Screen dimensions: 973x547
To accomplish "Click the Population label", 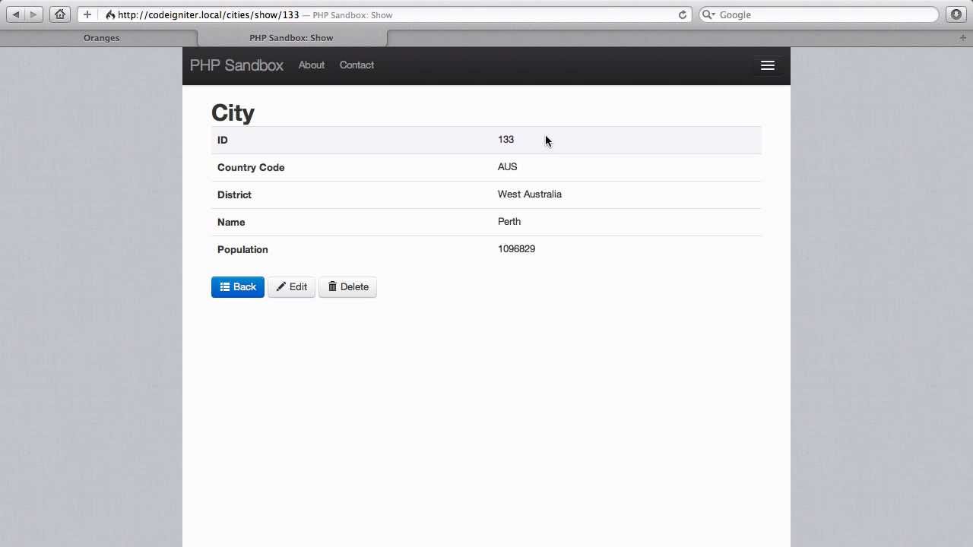I will pos(242,249).
